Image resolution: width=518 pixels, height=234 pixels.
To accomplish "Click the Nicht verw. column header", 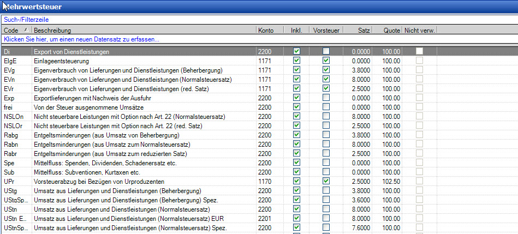I will point(419,30).
